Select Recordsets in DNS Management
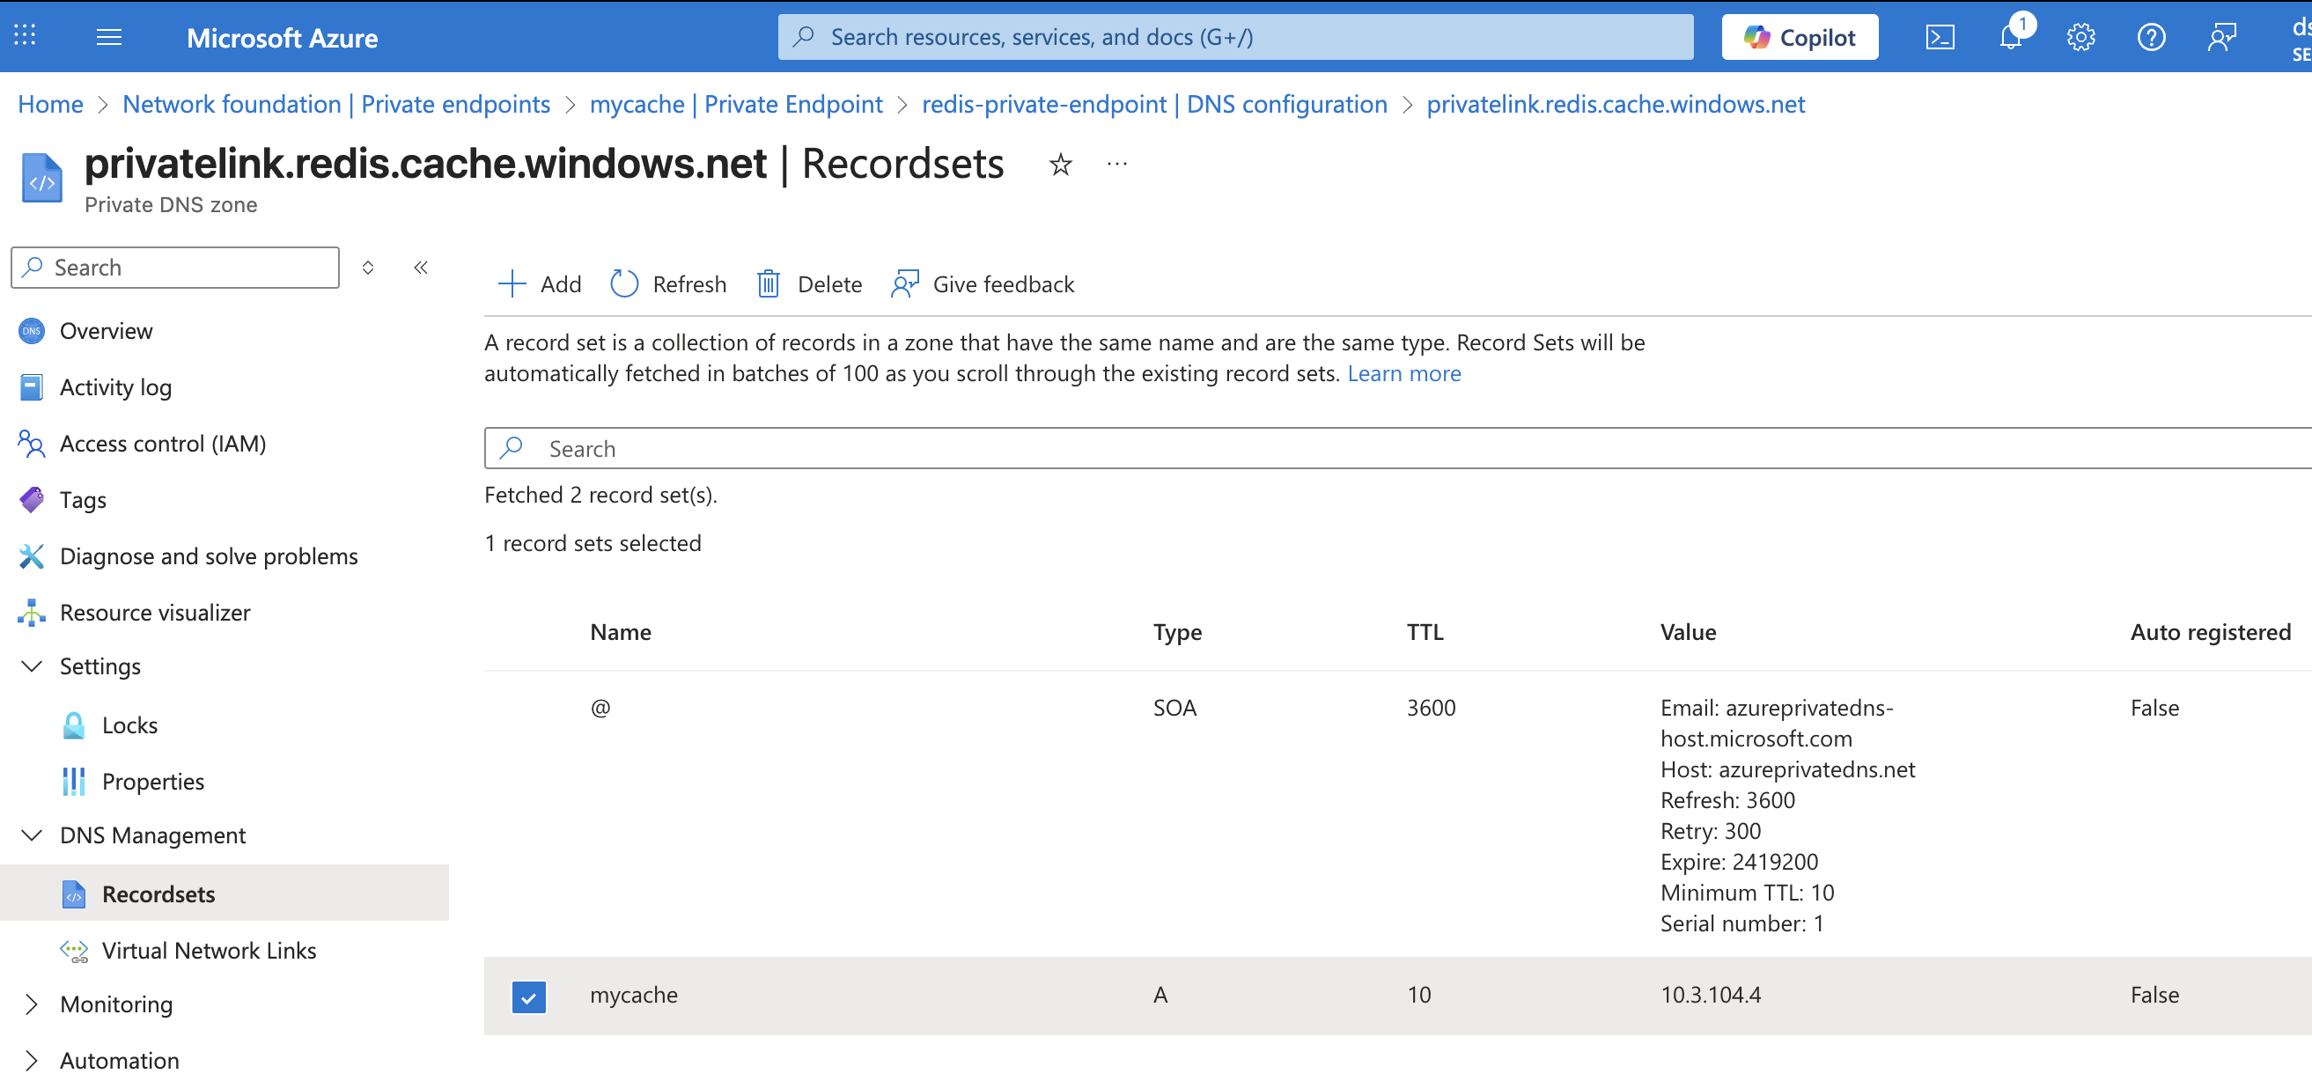The image size is (2312, 1081). click(x=158, y=893)
